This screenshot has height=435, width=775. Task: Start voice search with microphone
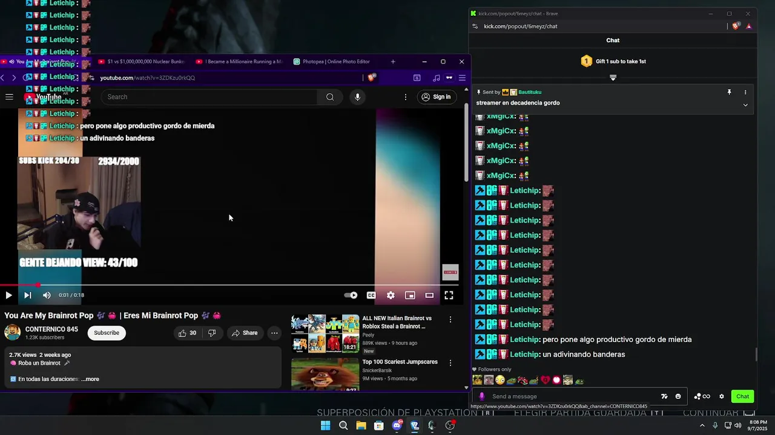click(x=357, y=97)
